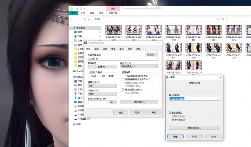Switch to the 高级 tab
Image resolution: width=251 pixels, height=147 pixels.
(x=96, y=49)
